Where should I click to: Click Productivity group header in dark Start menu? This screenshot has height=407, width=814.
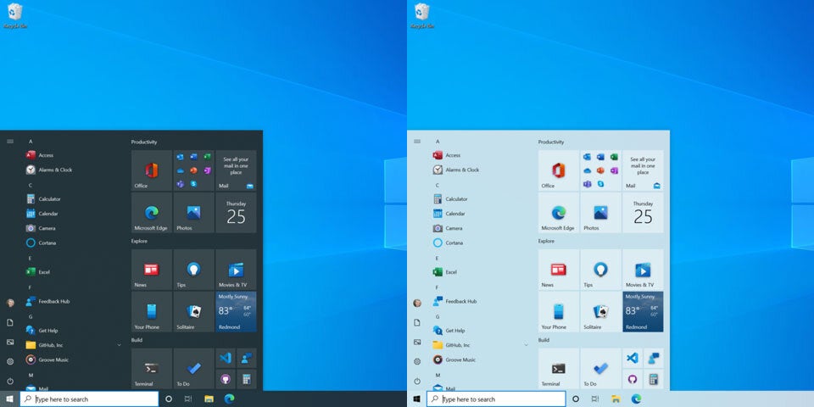pos(144,142)
